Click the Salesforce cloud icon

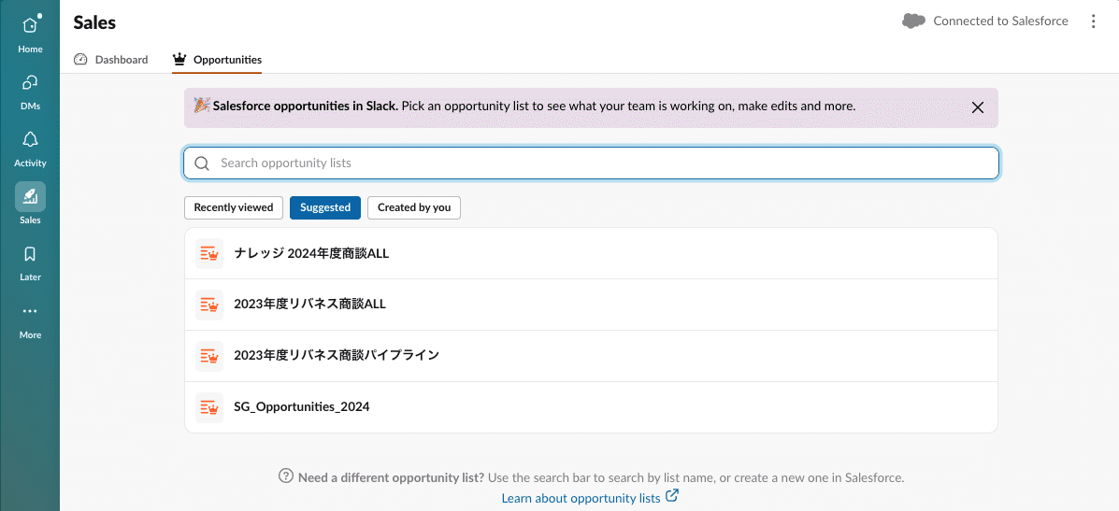913,21
